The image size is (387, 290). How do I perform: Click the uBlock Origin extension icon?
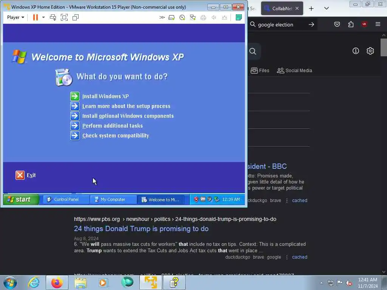click(x=364, y=24)
